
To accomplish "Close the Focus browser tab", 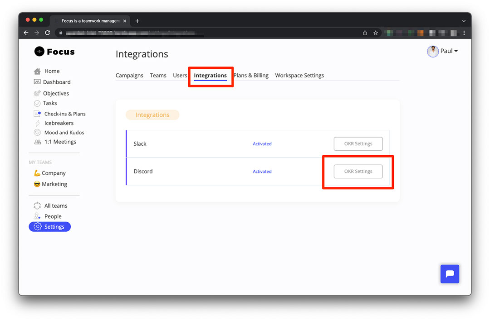I will point(125,21).
